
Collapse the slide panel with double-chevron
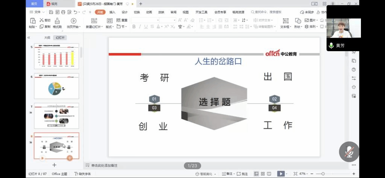[29, 38]
